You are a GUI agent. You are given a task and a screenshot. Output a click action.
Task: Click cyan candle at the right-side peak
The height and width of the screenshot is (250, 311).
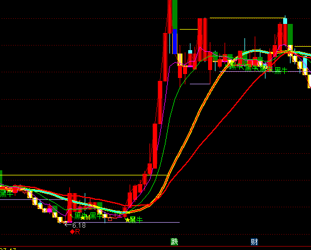coord(285,21)
